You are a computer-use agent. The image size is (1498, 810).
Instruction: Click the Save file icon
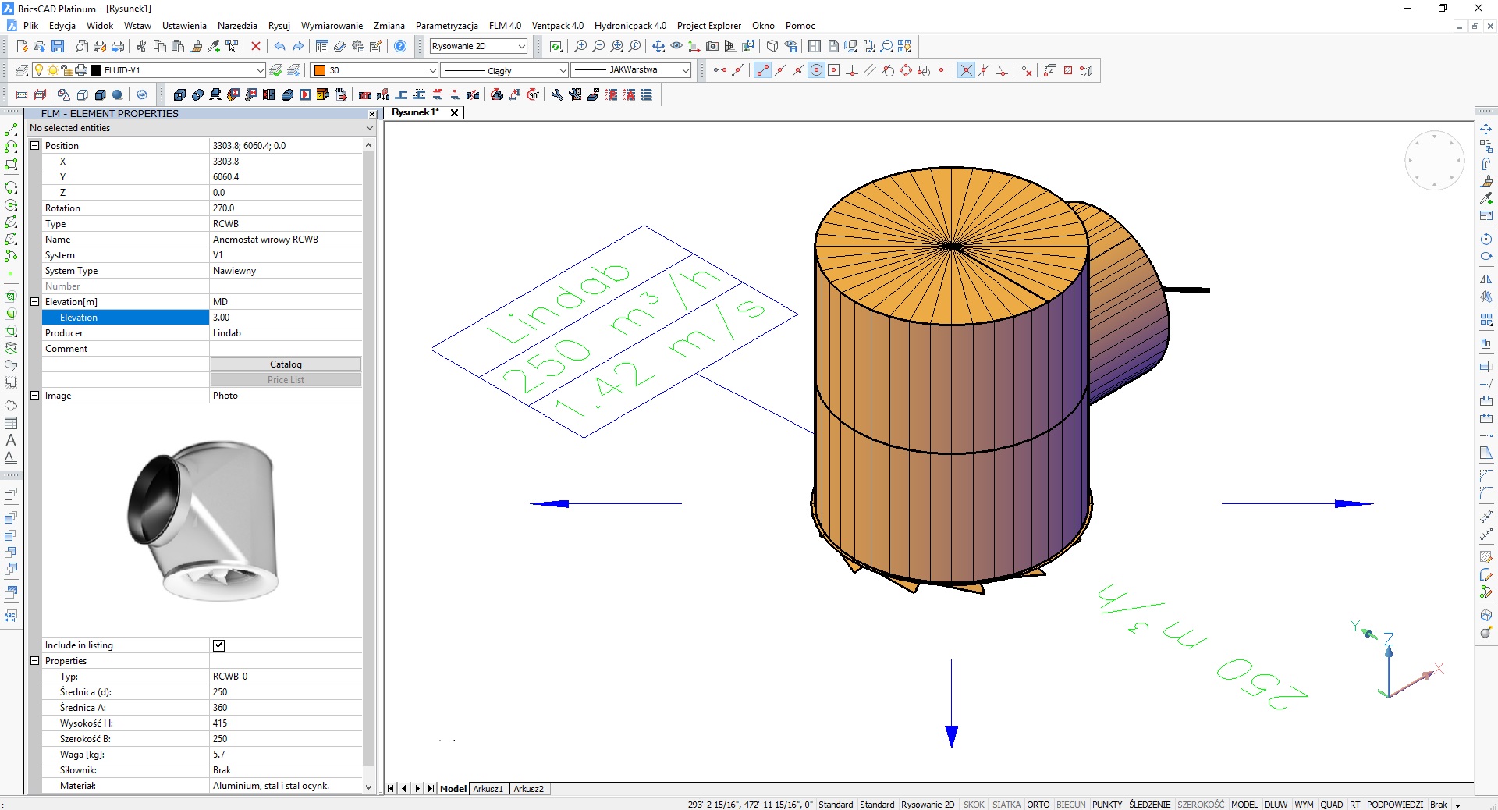coord(58,46)
